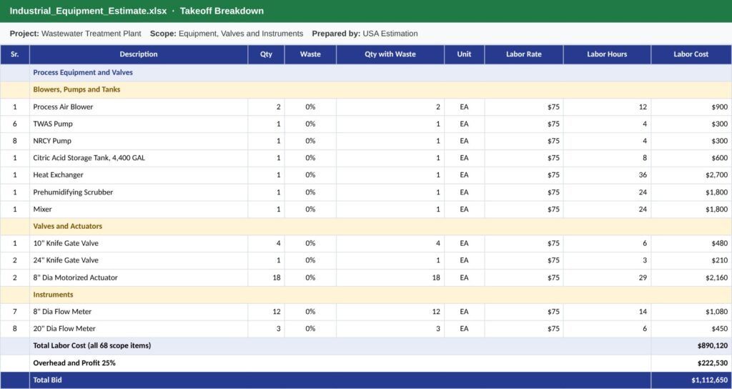Image resolution: width=732 pixels, height=389 pixels.
Task: Click the Labor Hours column header
Action: 607,54
